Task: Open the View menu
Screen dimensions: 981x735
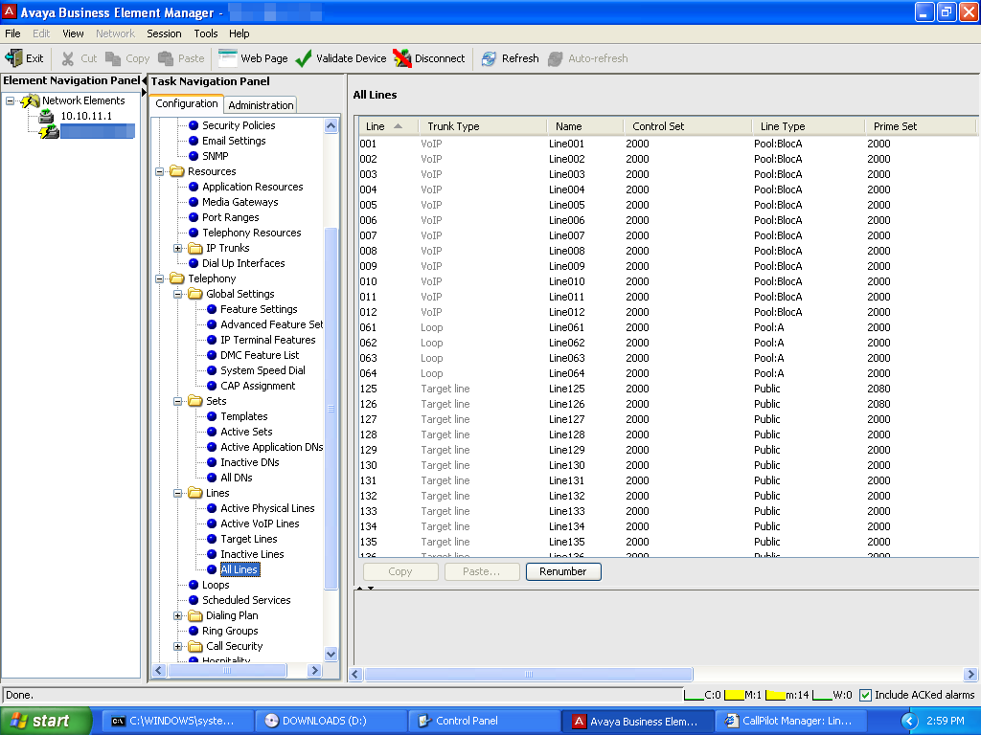Action: click(73, 33)
